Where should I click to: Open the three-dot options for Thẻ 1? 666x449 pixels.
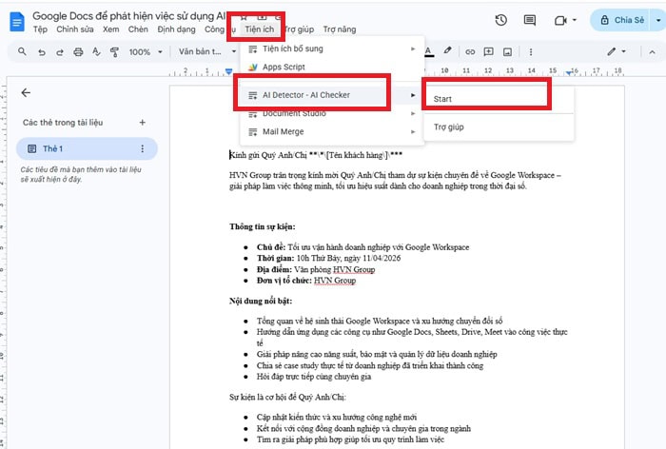[x=143, y=148]
